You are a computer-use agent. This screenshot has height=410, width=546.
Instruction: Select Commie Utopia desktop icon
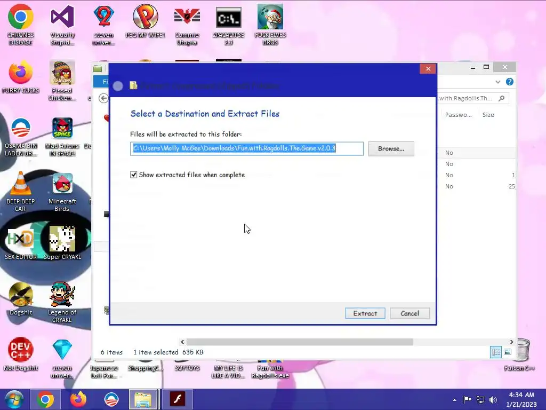pos(187,25)
